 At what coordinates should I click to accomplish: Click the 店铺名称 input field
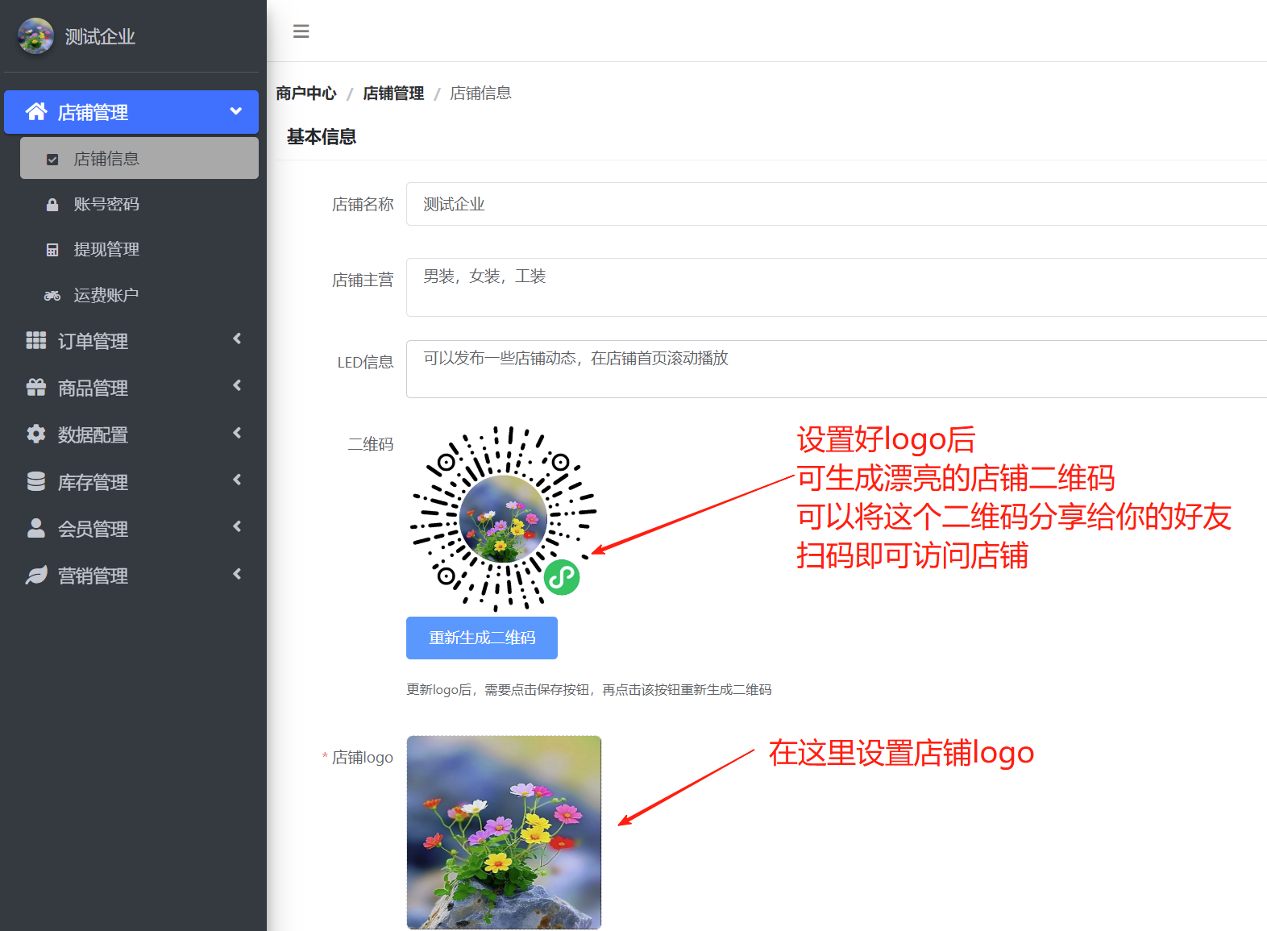tap(837, 204)
